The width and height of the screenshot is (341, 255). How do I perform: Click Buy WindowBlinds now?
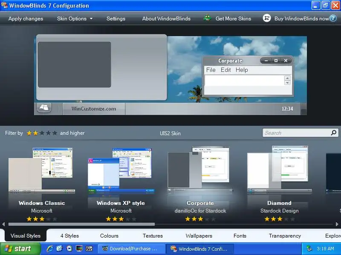pyautogui.click(x=301, y=19)
